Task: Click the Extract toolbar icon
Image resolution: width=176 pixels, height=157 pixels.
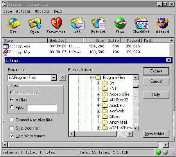Action: point(99,25)
